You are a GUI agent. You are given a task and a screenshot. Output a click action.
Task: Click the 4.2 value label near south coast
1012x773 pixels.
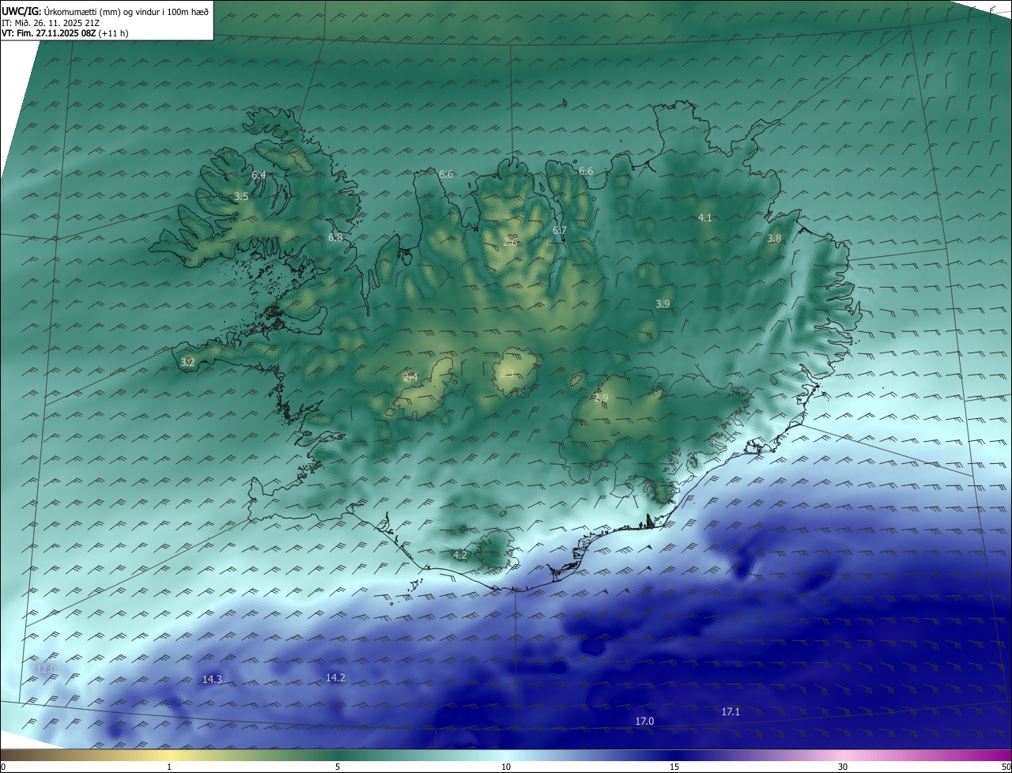pos(460,556)
